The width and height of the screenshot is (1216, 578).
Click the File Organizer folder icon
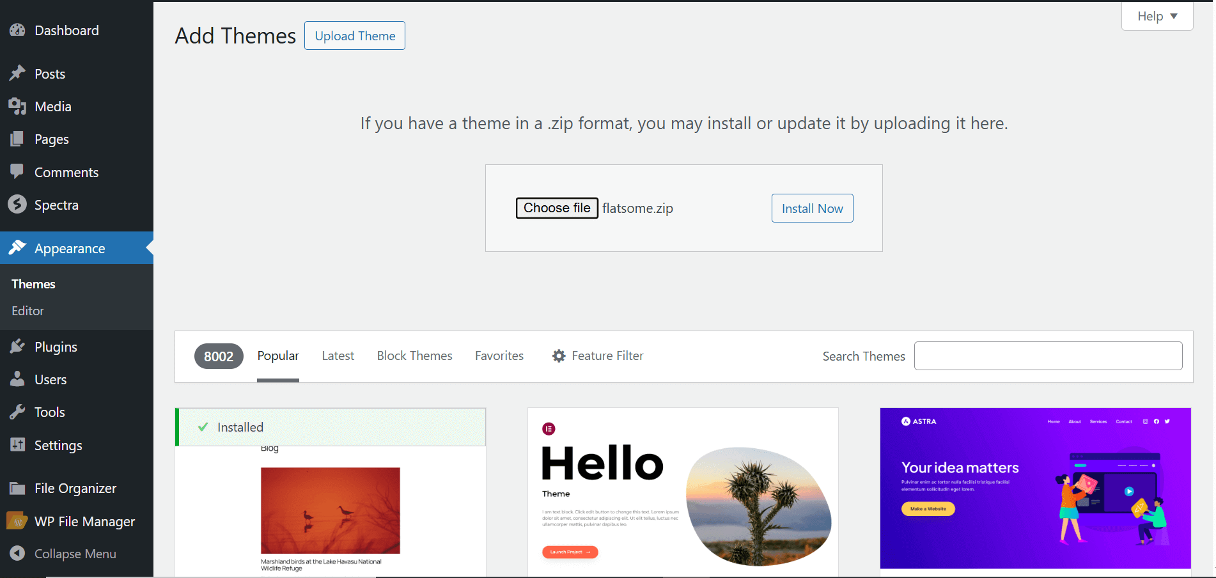[x=17, y=488]
